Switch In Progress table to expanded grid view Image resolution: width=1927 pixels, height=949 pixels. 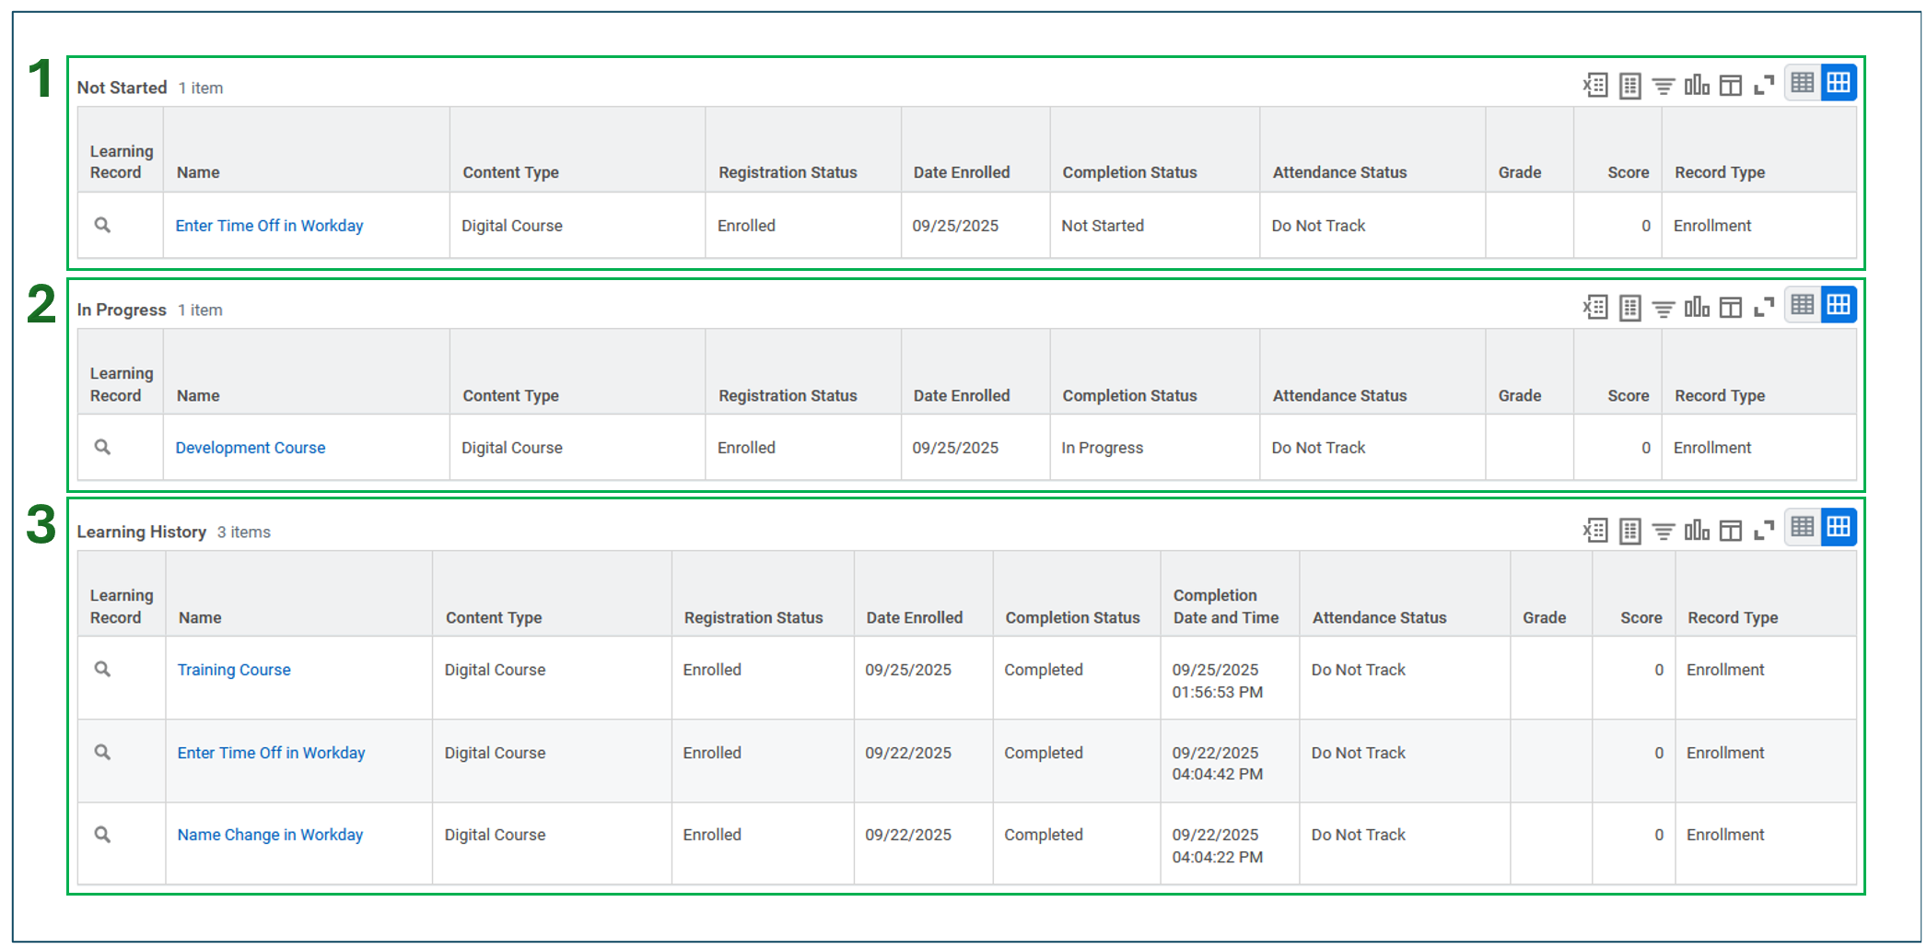1839,305
